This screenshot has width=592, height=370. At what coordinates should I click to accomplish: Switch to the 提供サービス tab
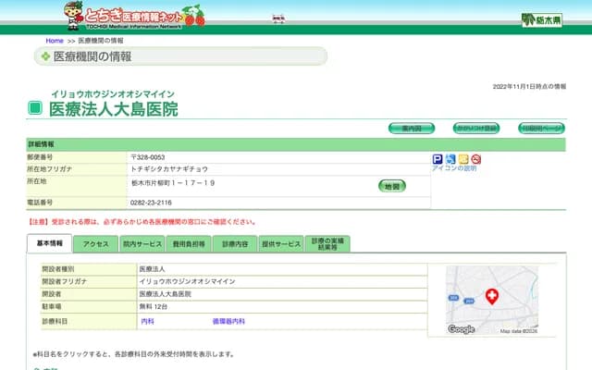[x=281, y=244]
